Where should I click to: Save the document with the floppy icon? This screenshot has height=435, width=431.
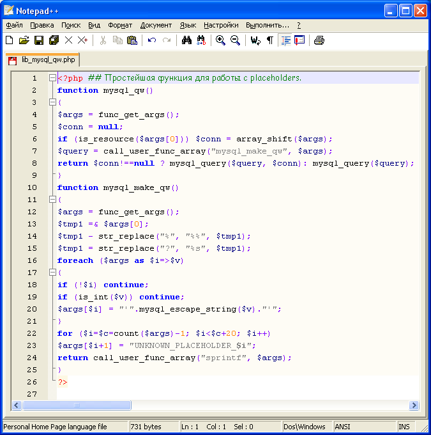pos(39,40)
